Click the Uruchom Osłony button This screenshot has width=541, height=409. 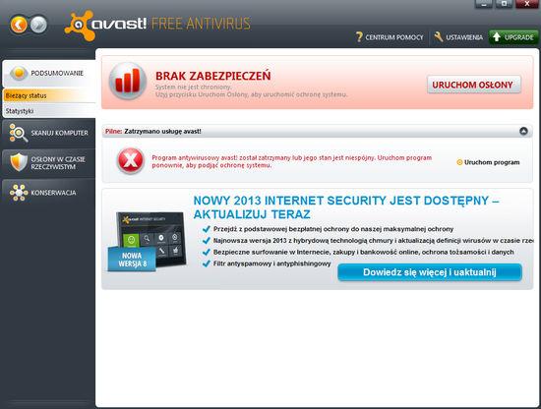[x=474, y=85]
